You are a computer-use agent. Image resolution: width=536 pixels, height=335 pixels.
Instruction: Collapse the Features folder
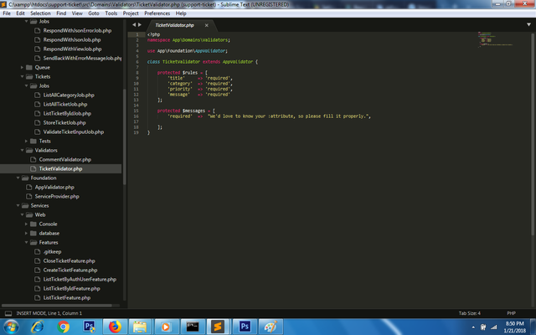(x=26, y=243)
